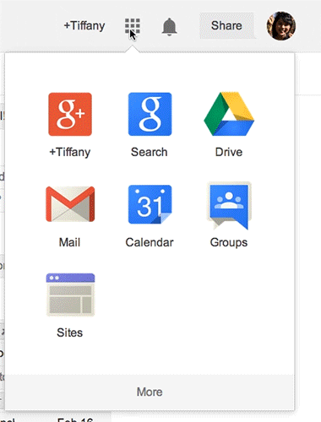Select the Calendar app label
This screenshot has height=422, width=321.
coord(150,242)
